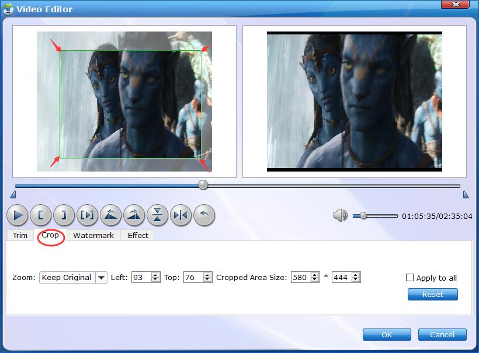Click the playback seek slider knob
This screenshot has height=353, width=479.
click(203, 185)
